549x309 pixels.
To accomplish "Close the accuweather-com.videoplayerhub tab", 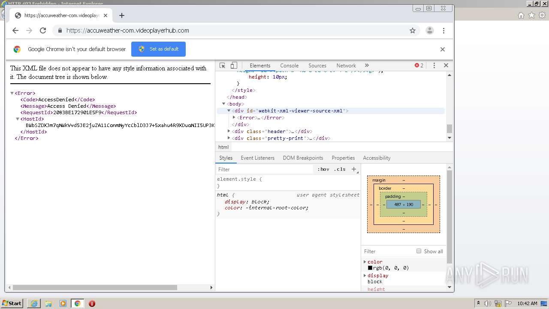I will [x=106, y=15].
